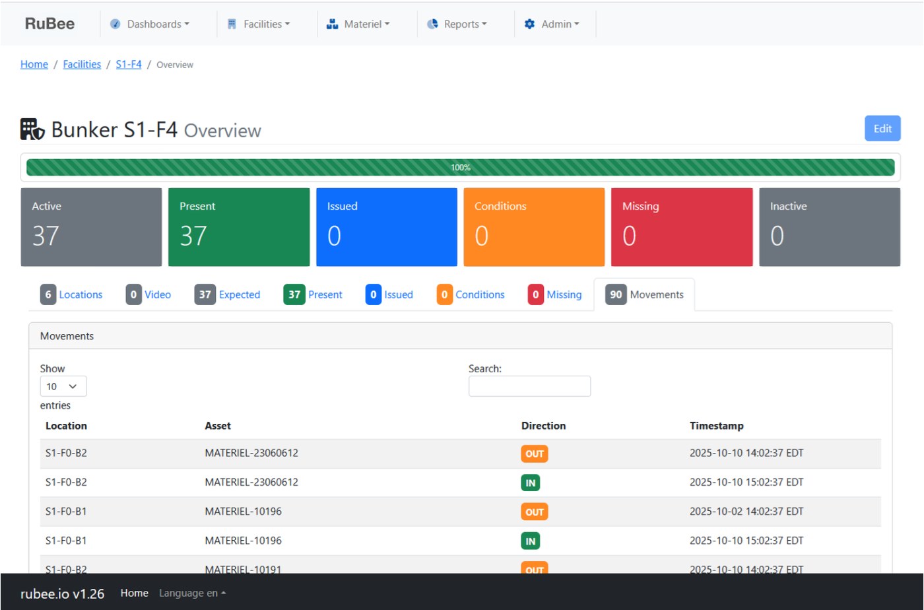The width and height of the screenshot is (924, 610).
Task: Click the Reports pie chart icon
Action: click(433, 24)
